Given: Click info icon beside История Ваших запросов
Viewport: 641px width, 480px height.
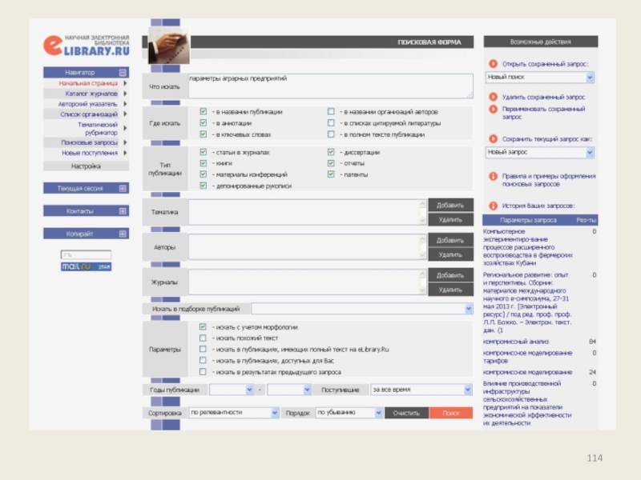Looking at the screenshot, I should (x=493, y=205).
